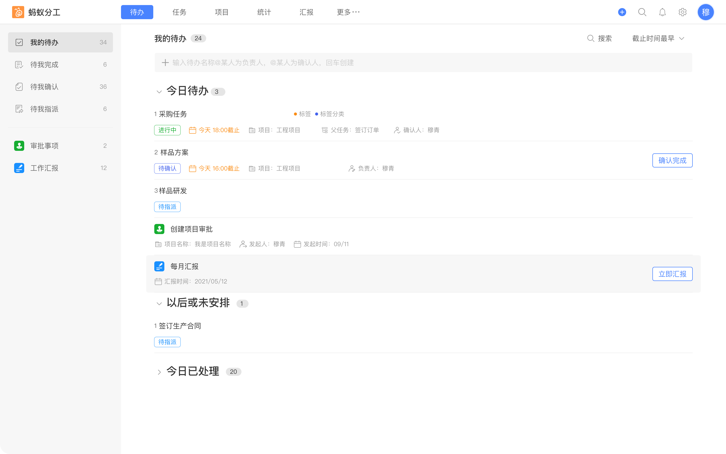Open 创建项目审批 item title
This screenshot has width=726, height=454.
coord(191,229)
